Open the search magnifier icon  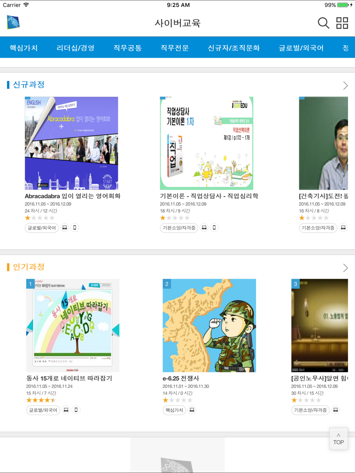323,23
